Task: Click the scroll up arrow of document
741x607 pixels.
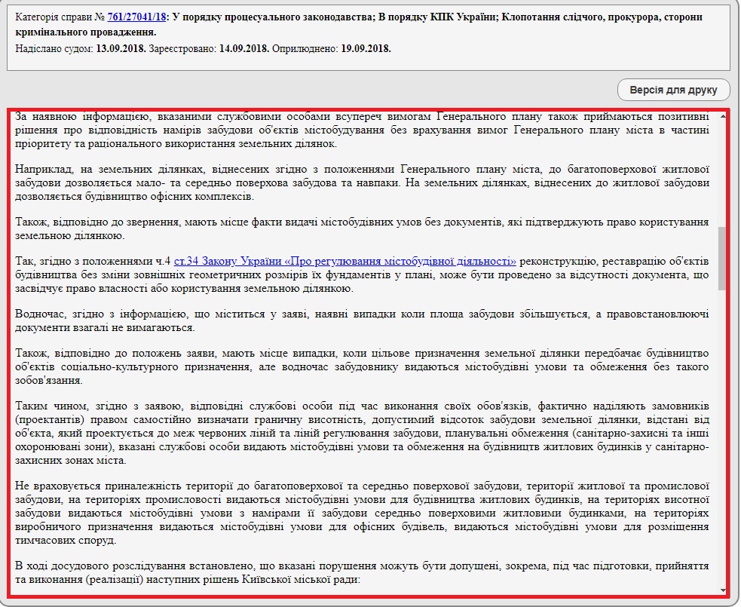Action: point(723,115)
